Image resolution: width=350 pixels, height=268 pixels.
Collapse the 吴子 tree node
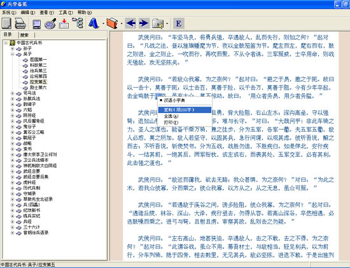click(x=13, y=54)
